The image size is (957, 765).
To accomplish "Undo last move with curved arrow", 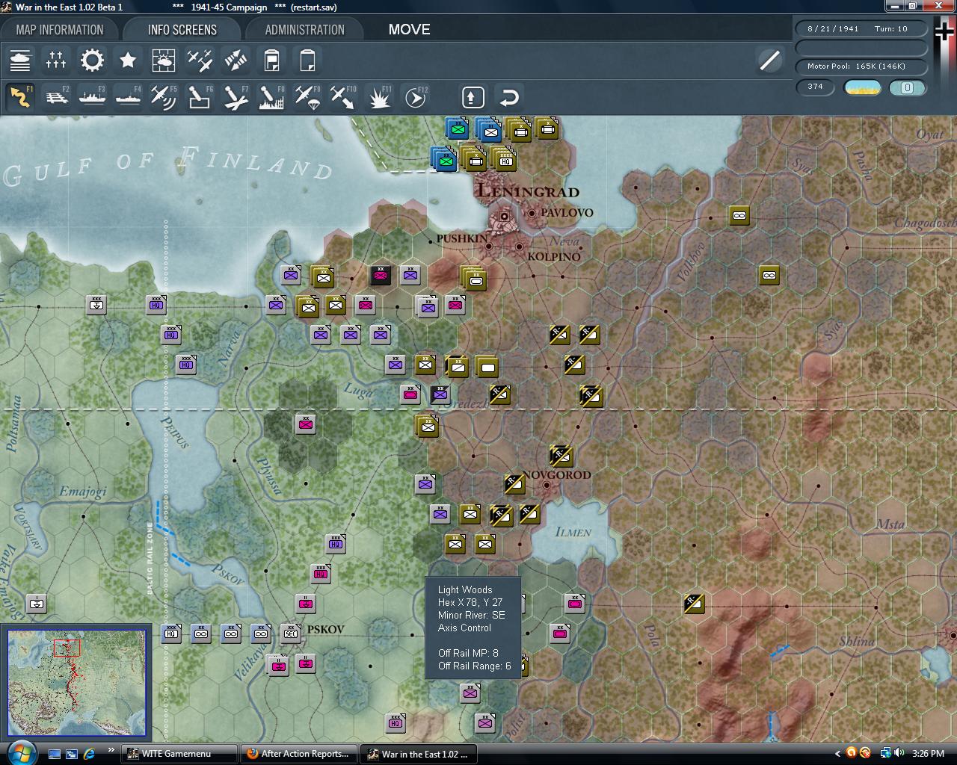I will [508, 97].
